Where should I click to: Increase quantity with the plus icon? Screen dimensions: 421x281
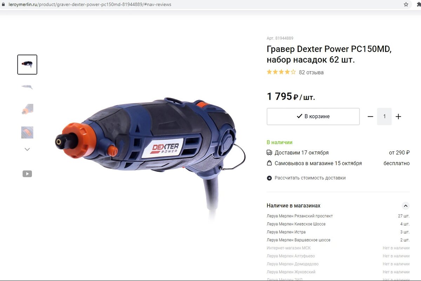pyautogui.click(x=398, y=117)
